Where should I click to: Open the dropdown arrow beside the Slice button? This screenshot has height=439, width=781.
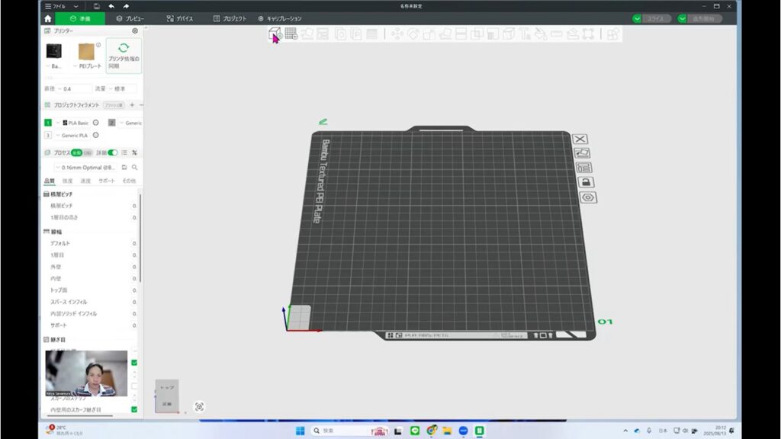[x=637, y=18]
